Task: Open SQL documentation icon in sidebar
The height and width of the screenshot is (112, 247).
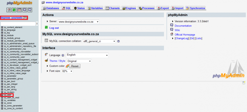Action: [x=30, y=10]
